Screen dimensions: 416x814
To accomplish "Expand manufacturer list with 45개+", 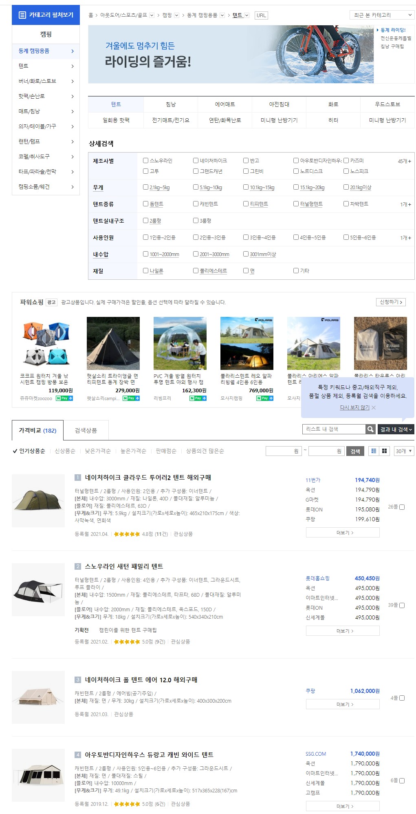I will click(x=404, y=161).
